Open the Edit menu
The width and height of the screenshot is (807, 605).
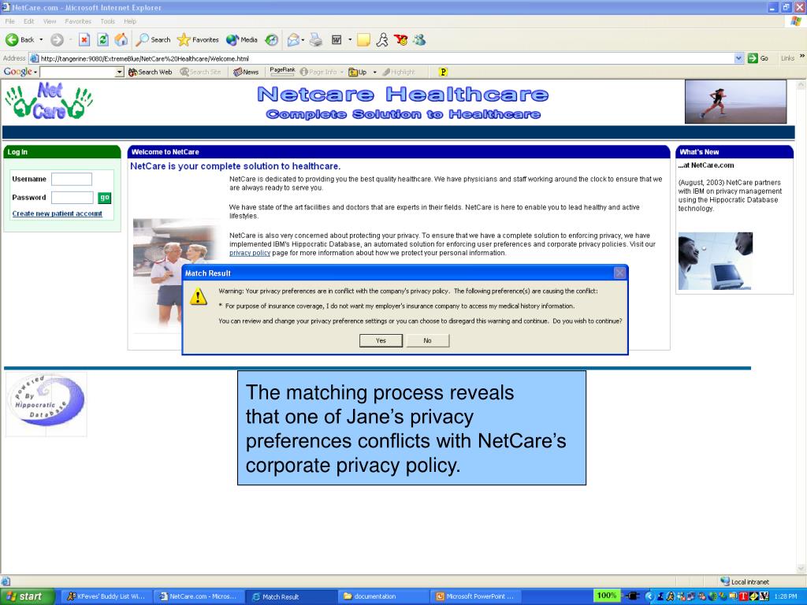[x=29, y=21]
